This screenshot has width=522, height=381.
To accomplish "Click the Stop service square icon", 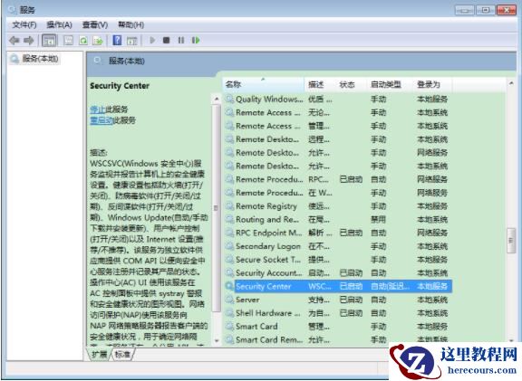I will pyautogui.click(x=167, y=40).
